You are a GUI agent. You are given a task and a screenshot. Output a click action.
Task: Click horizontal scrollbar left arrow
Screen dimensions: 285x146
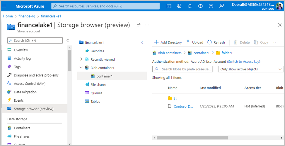click(154, 138)
